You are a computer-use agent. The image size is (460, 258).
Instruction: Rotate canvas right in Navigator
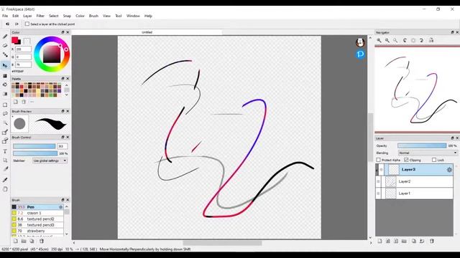[x=421, y=40]
